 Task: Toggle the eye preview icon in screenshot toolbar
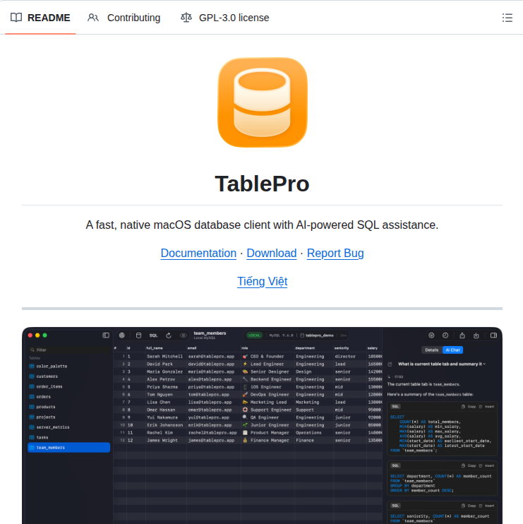(x=183, y=335)
